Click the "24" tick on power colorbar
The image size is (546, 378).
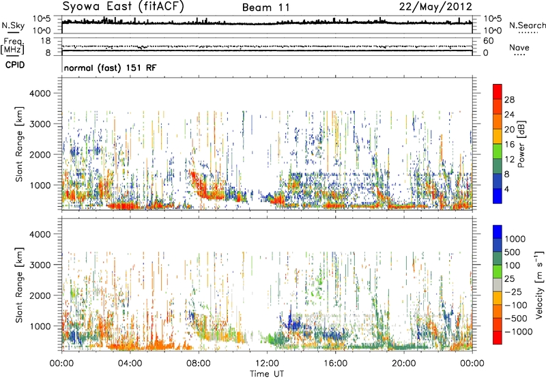coord(509,115)
